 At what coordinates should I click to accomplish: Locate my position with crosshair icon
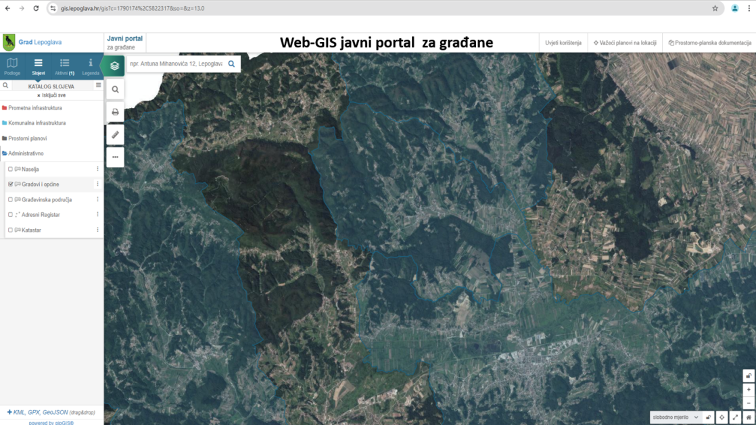pyautogui.click(x=722, y=418)
